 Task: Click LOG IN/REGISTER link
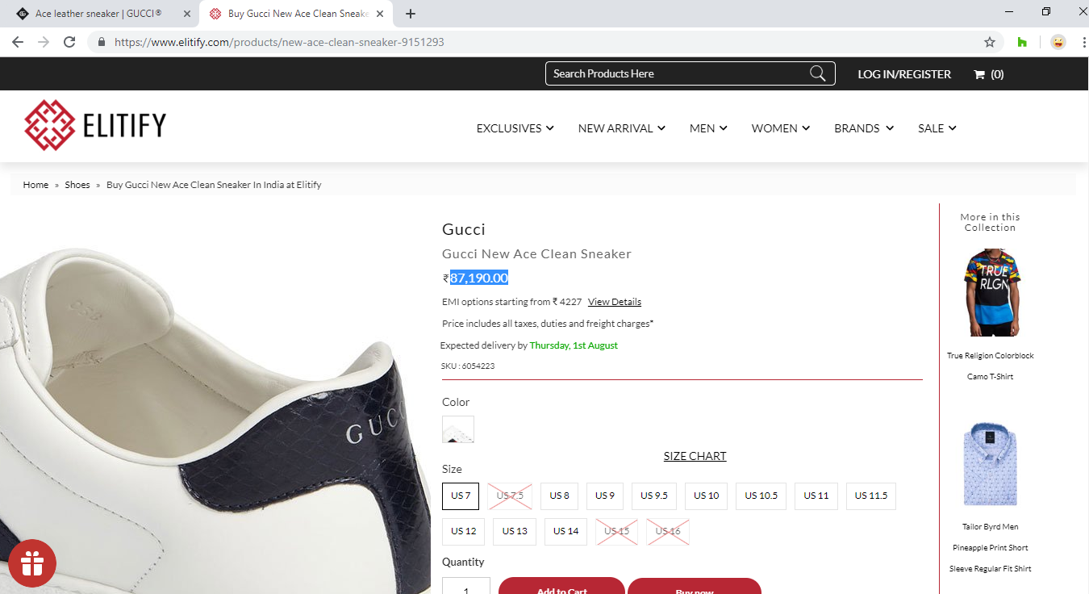904,74
